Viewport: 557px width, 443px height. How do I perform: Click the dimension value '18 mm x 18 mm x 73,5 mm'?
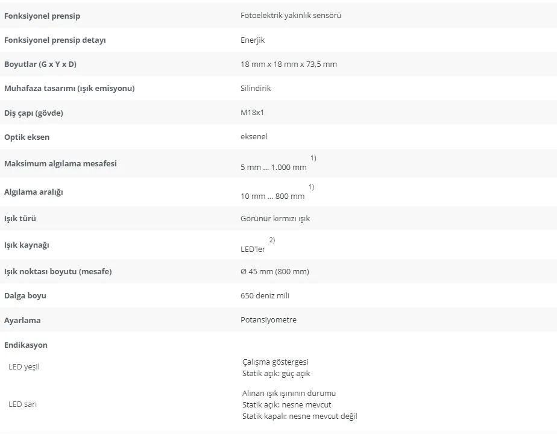tap(288, 64)
